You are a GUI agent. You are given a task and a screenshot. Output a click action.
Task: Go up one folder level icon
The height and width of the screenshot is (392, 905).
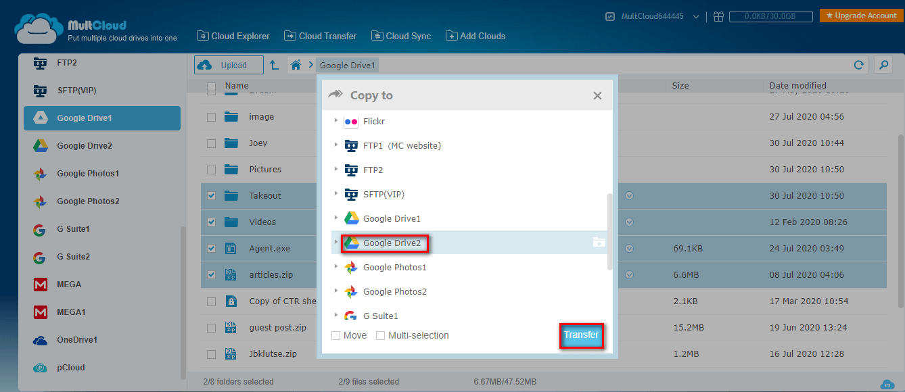pyautogui.click(x=274, y=65)
